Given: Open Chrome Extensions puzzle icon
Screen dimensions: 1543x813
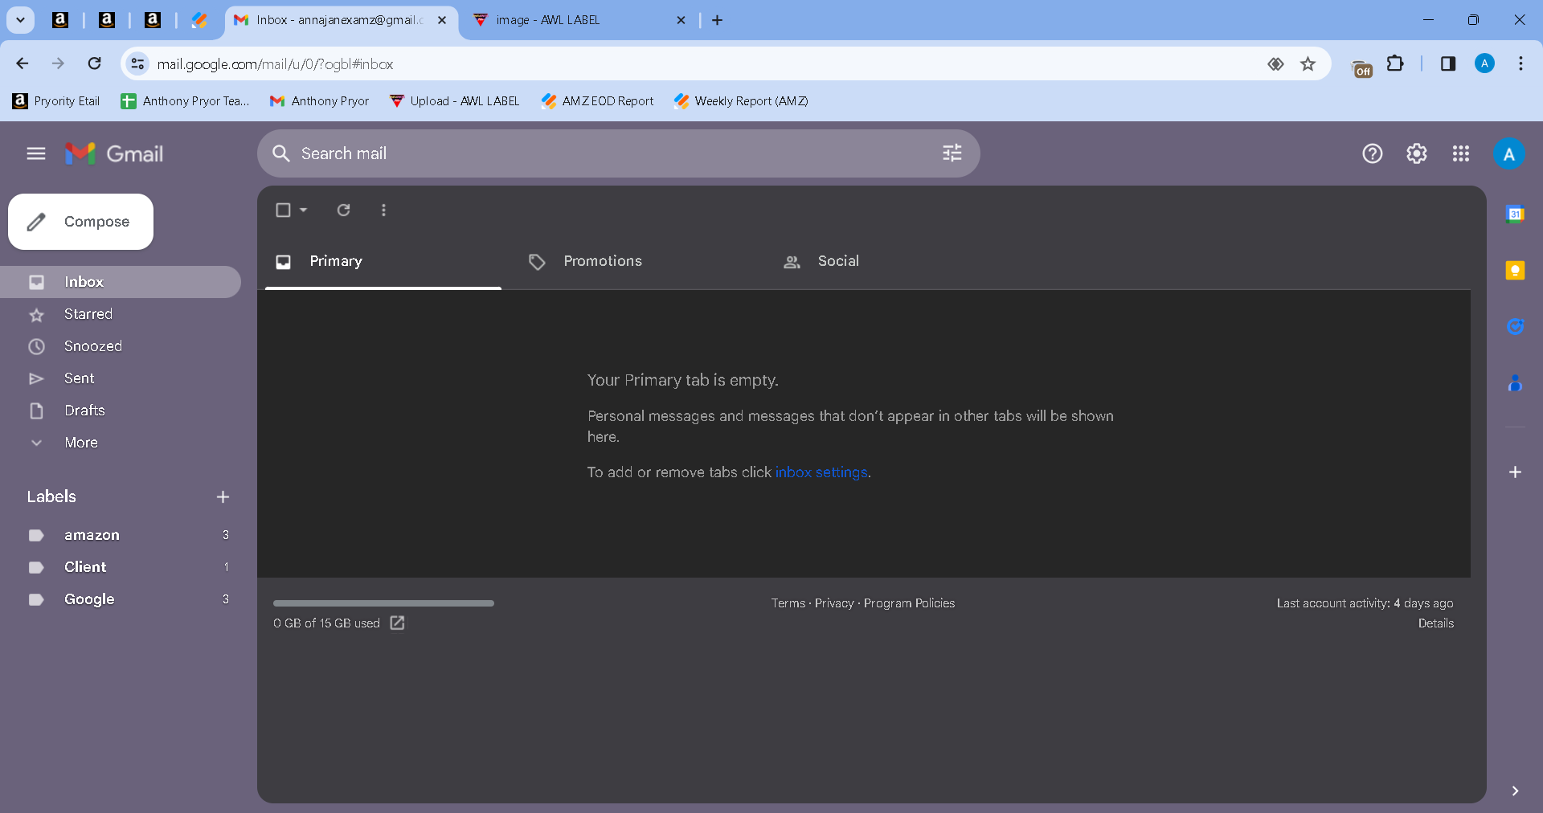Looking at the screenshot, I should pyautogui.click(x=1396, y=63).
